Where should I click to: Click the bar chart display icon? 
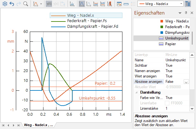point(73,4)
